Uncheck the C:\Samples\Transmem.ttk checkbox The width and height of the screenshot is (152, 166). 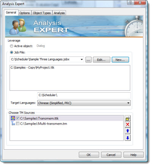pyautogui.click(x=17, y=118)
